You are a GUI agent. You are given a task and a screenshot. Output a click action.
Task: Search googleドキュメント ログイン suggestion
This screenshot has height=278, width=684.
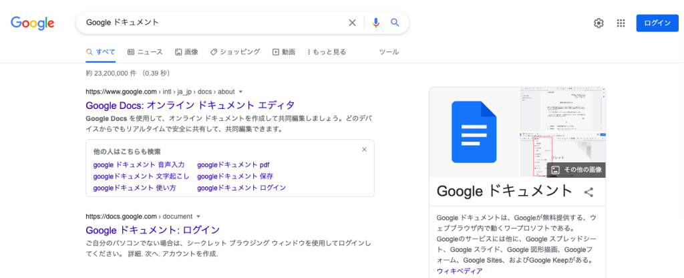tap(242, 188)
